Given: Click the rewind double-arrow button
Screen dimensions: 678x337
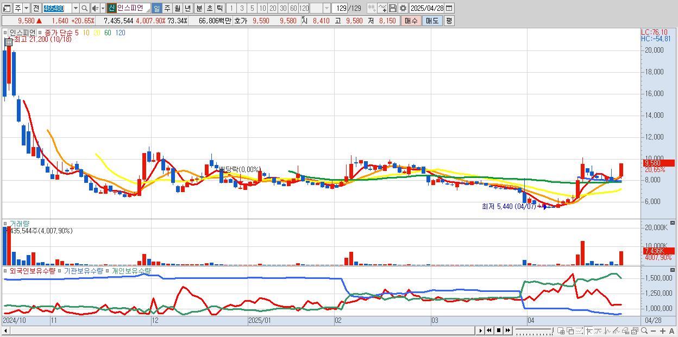Looking at the screenshot, I should [x=489, y=330].
